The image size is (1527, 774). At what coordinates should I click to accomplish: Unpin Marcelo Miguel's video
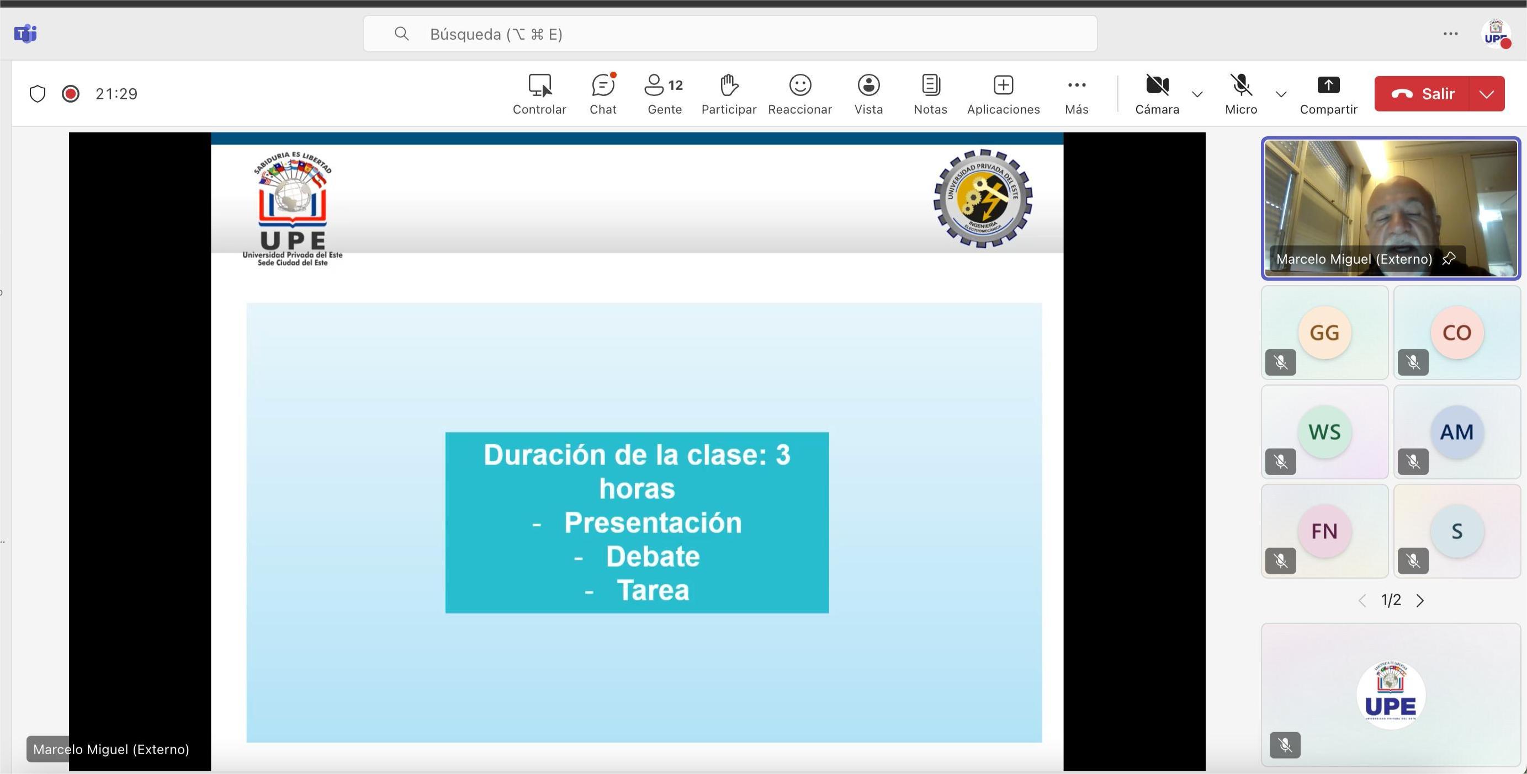(1449, 258)
